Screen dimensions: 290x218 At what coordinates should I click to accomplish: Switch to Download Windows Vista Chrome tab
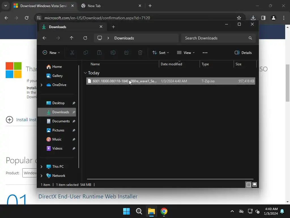44,6
